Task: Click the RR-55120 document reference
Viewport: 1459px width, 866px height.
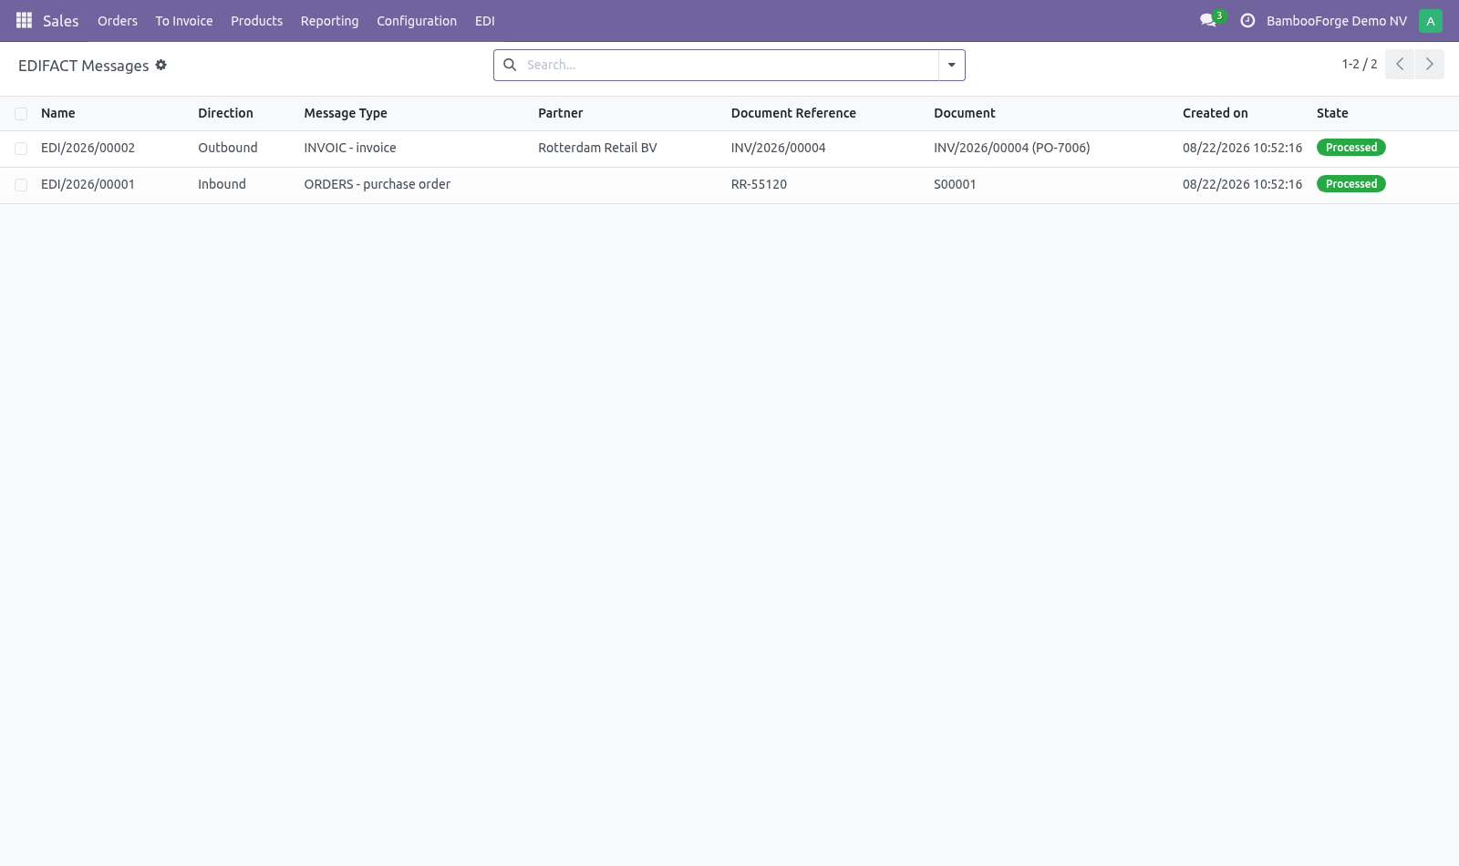Action: (x=759, y=184)
